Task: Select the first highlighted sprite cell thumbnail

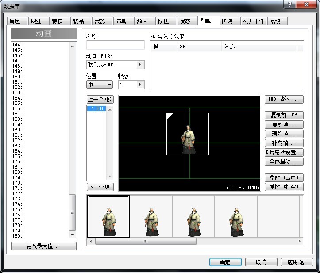Action: pos(108,216)
